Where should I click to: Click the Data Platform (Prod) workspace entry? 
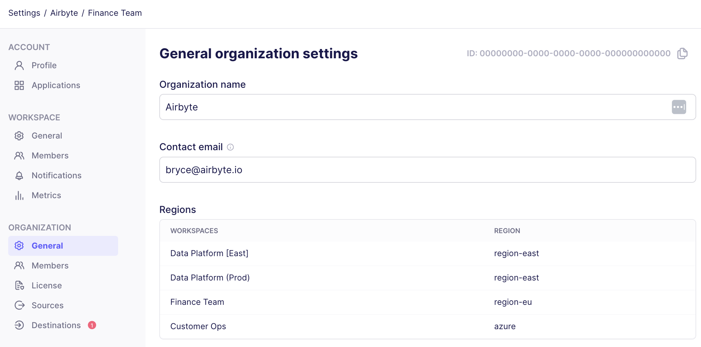tap(210, 277)
